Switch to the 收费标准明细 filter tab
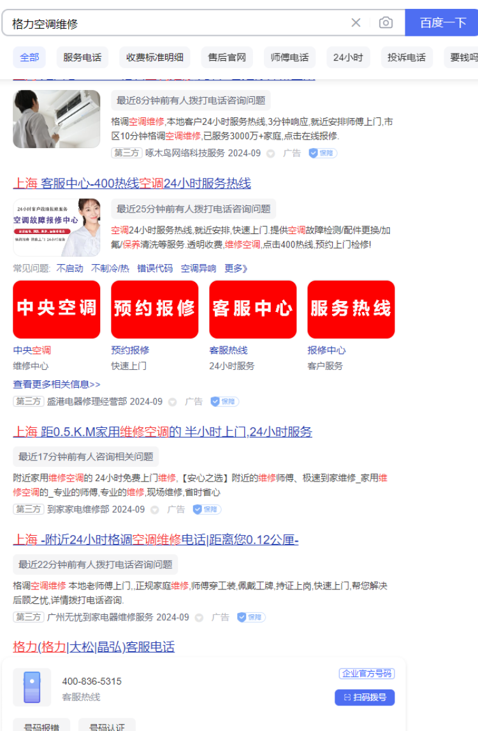The image size is (478, 731). point(155,57)
